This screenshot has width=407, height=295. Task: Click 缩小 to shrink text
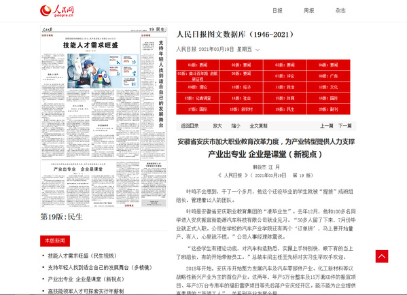point(236,126)
